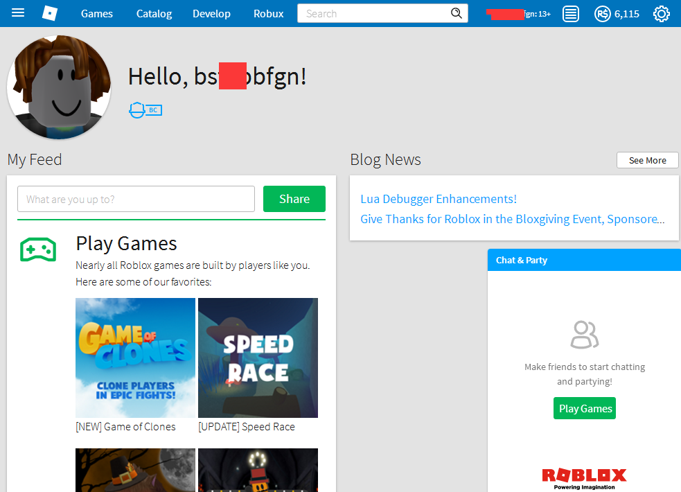Click the friends icon in Chat & Party
This screenshot has width=681, height=492.
point(585,335)
